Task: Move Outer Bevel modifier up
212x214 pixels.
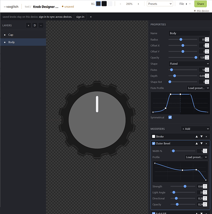Action: click(x=197, y=143)
